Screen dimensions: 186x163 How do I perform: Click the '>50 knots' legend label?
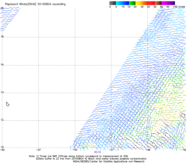tap(179, 7)
